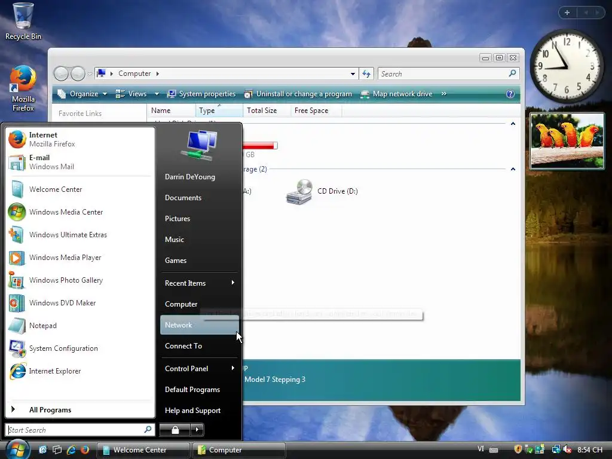Open Organize dropdown menu

pos(82,94)
